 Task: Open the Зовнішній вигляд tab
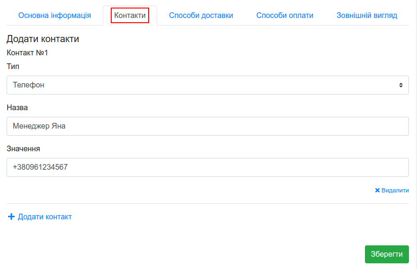(367, 16)
